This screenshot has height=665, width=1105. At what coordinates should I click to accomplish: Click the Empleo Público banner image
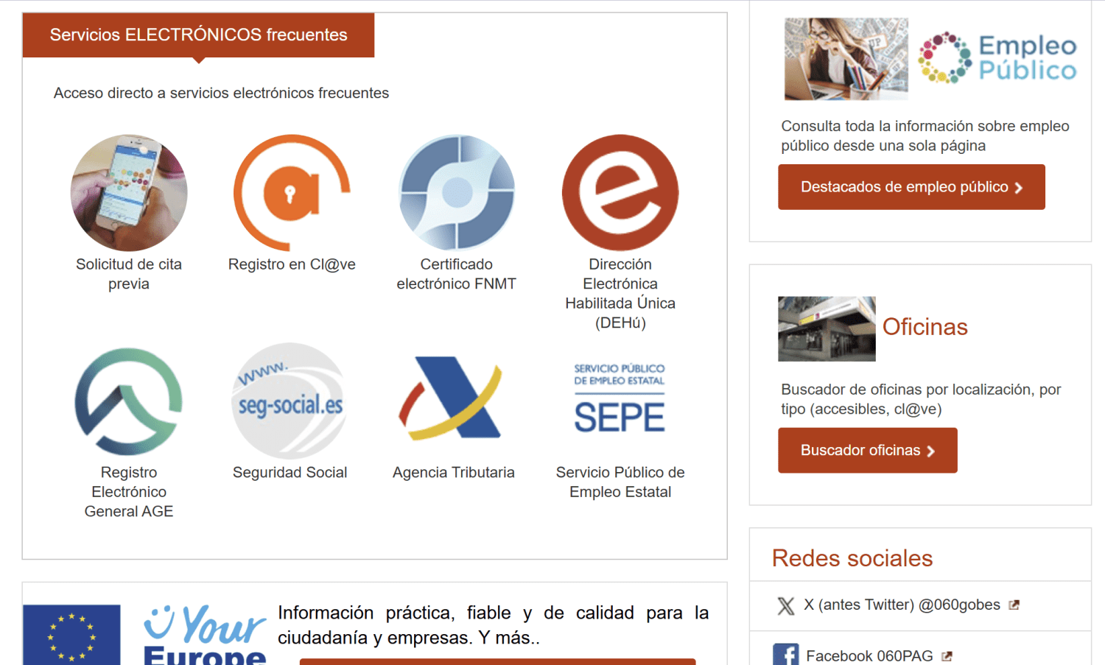click(x=930, y=59)
